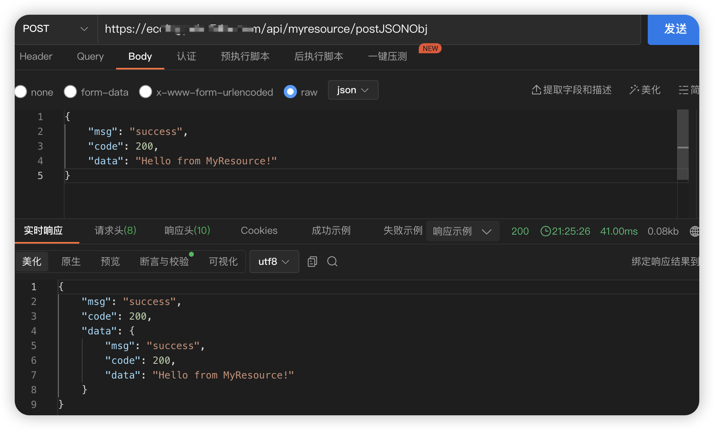
Task: Open the 成功示例 tab
Action: [331, 231]
